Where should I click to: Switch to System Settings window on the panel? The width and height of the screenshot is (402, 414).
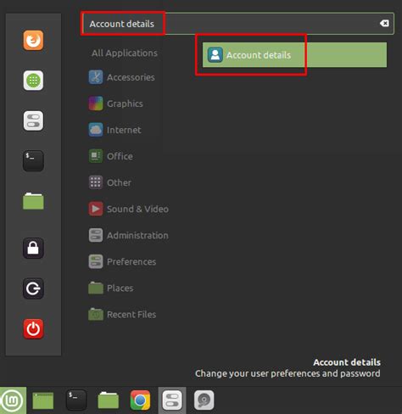click(x=172, y=400)
